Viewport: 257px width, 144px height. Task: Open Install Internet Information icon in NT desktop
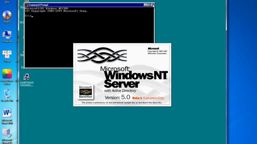pos(27,80)
